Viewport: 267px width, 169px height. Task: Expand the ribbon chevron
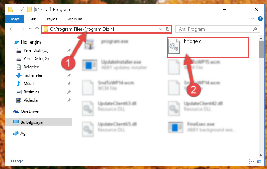[x=252, y=19]
